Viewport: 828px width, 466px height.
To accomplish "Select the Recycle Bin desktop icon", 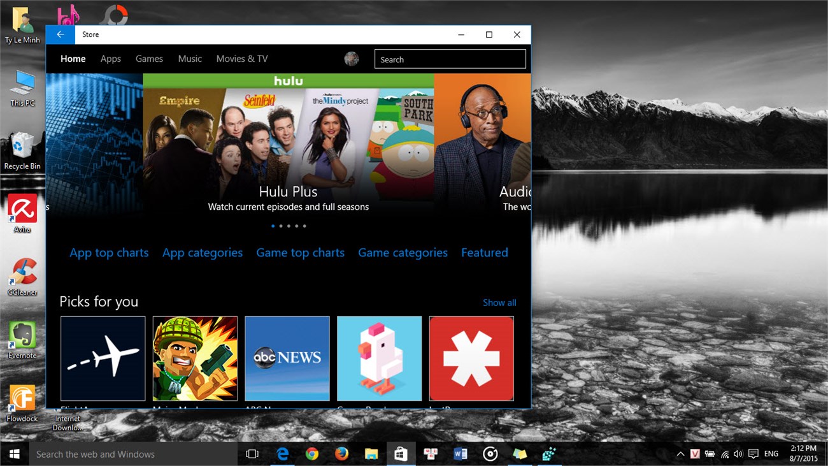I will point(22,151).
